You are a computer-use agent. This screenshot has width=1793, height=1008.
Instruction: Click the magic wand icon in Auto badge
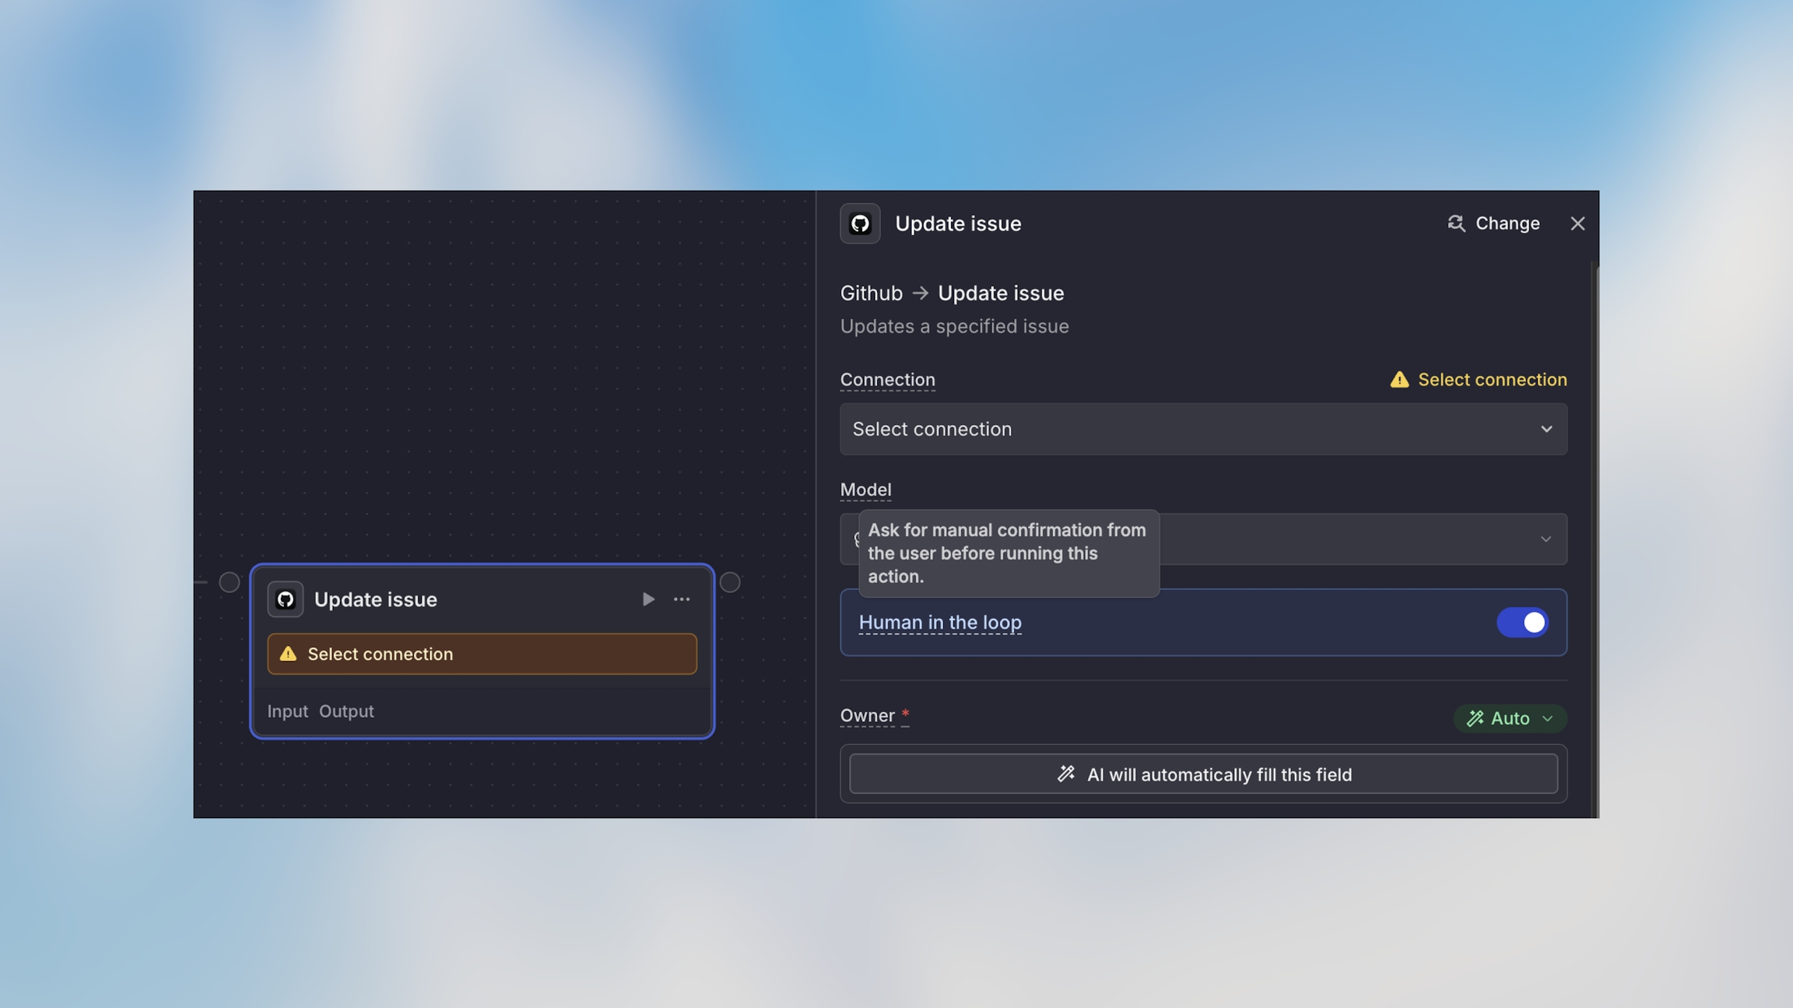1475,718
